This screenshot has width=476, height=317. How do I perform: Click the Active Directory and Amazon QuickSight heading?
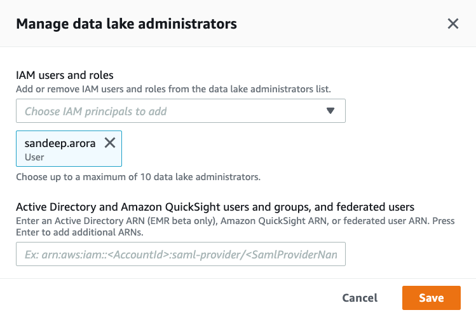pyautogui.click(x=159, y=207)
